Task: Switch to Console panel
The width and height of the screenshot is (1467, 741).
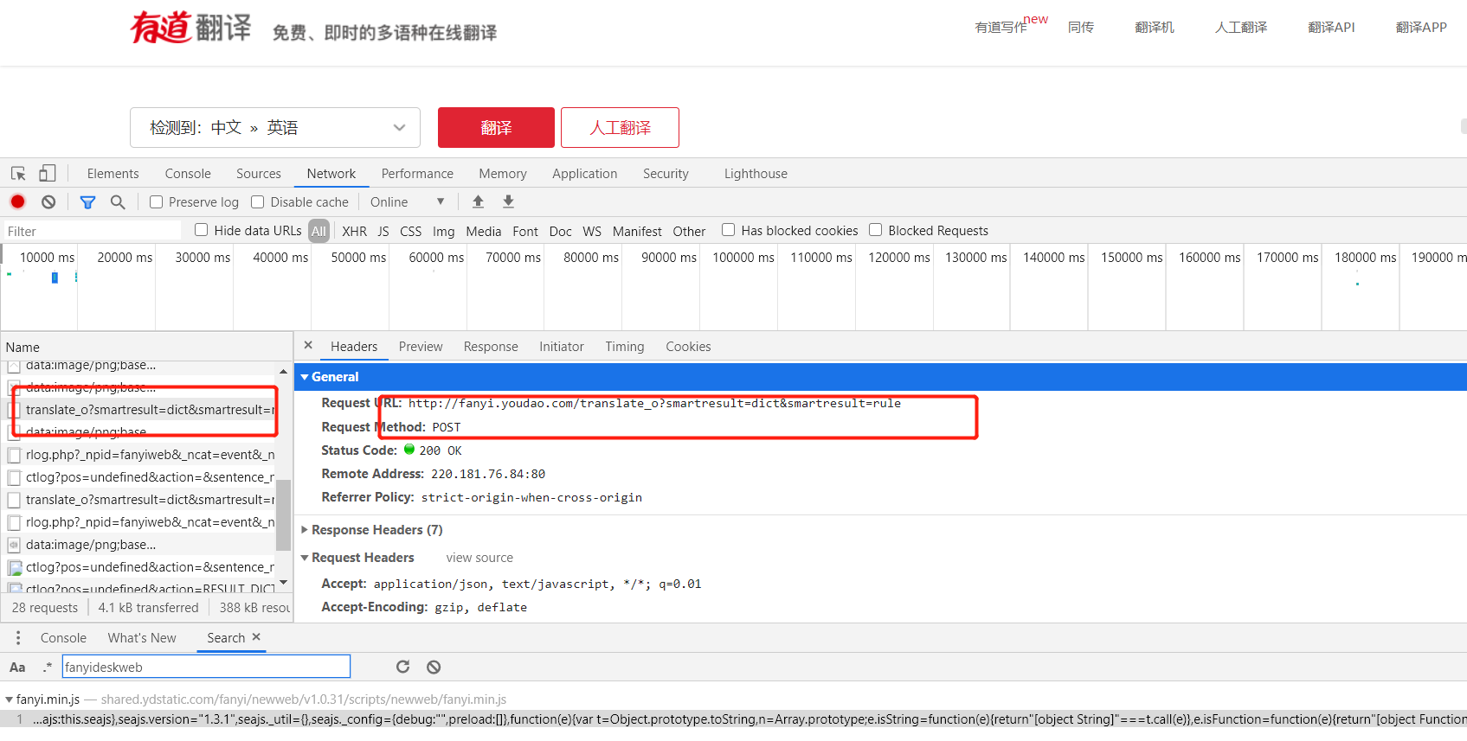Action: pos(188,173)
